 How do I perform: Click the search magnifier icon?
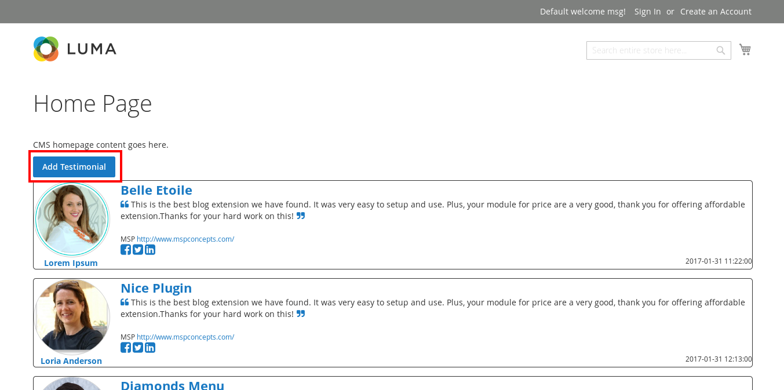(x=721, y=50)
